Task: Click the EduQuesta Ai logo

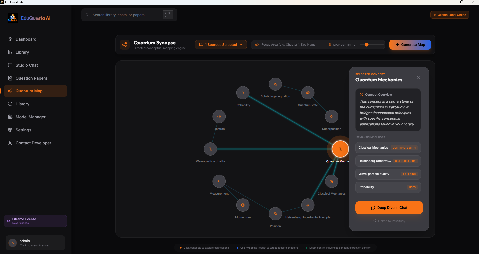Action: click(13, 18)
